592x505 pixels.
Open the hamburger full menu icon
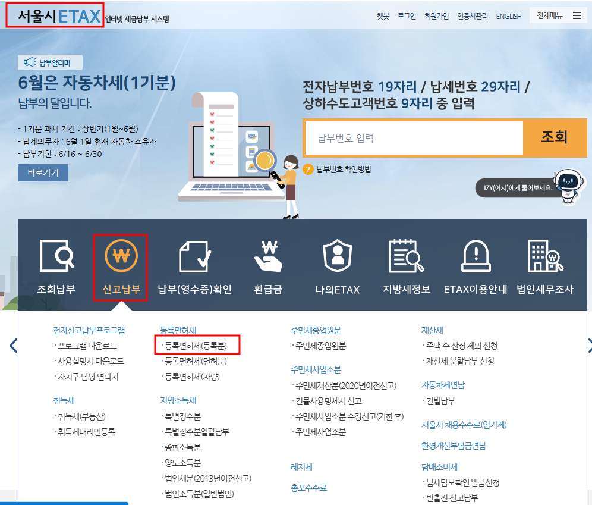[x=577, y=15]
